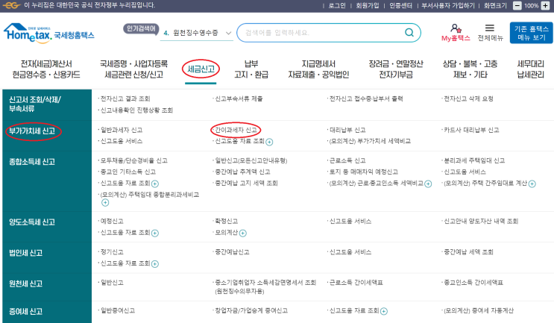554x323 pixels.
Task: Open 창업자금/가업승계 증여신고 link
Action: coord(251,310)
